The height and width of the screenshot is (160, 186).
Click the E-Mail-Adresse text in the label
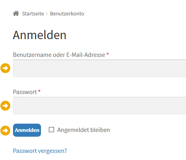click(86, 55)
